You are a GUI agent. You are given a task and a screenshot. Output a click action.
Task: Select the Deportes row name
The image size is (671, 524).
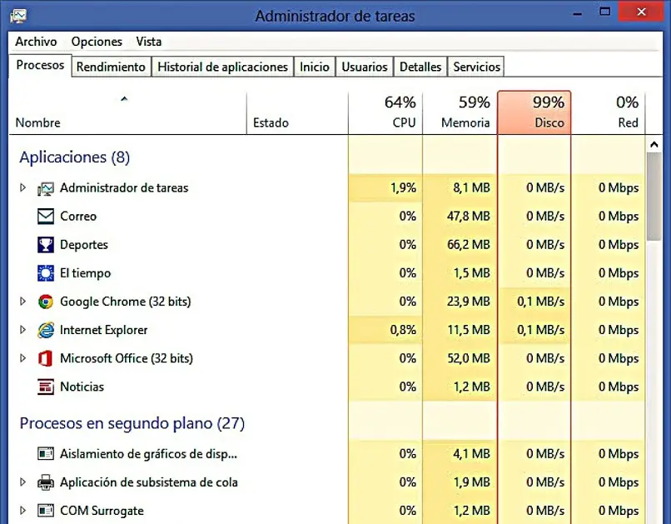[84, 245]
